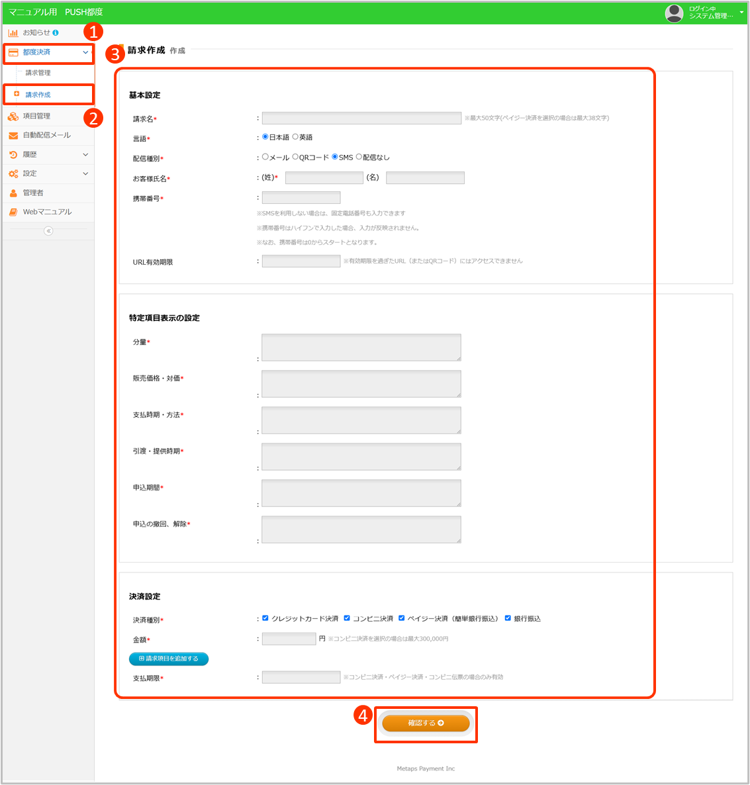Screen dimensions: 750x785
Task: Uncheck the コンビニ決済 checkbox
Action: click(347, 618)
